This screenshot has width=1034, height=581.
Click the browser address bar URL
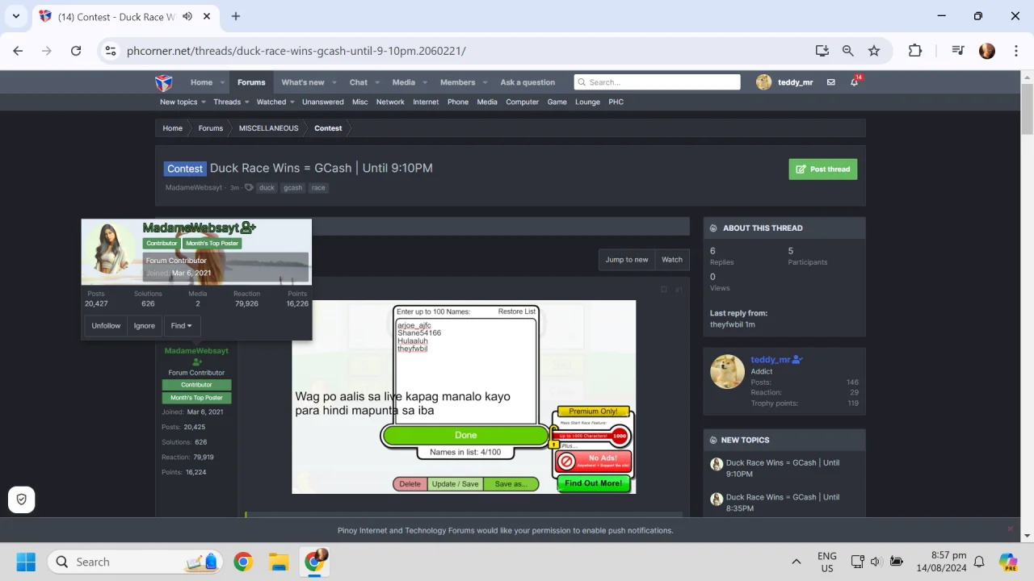click(x=296, y=51)
